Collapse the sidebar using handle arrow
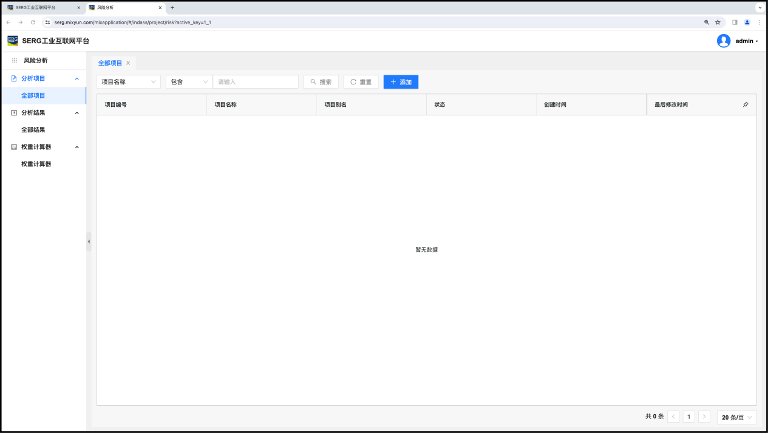This screenshot has height=433, width=768. pyautogui.click(x=89, y=241)
